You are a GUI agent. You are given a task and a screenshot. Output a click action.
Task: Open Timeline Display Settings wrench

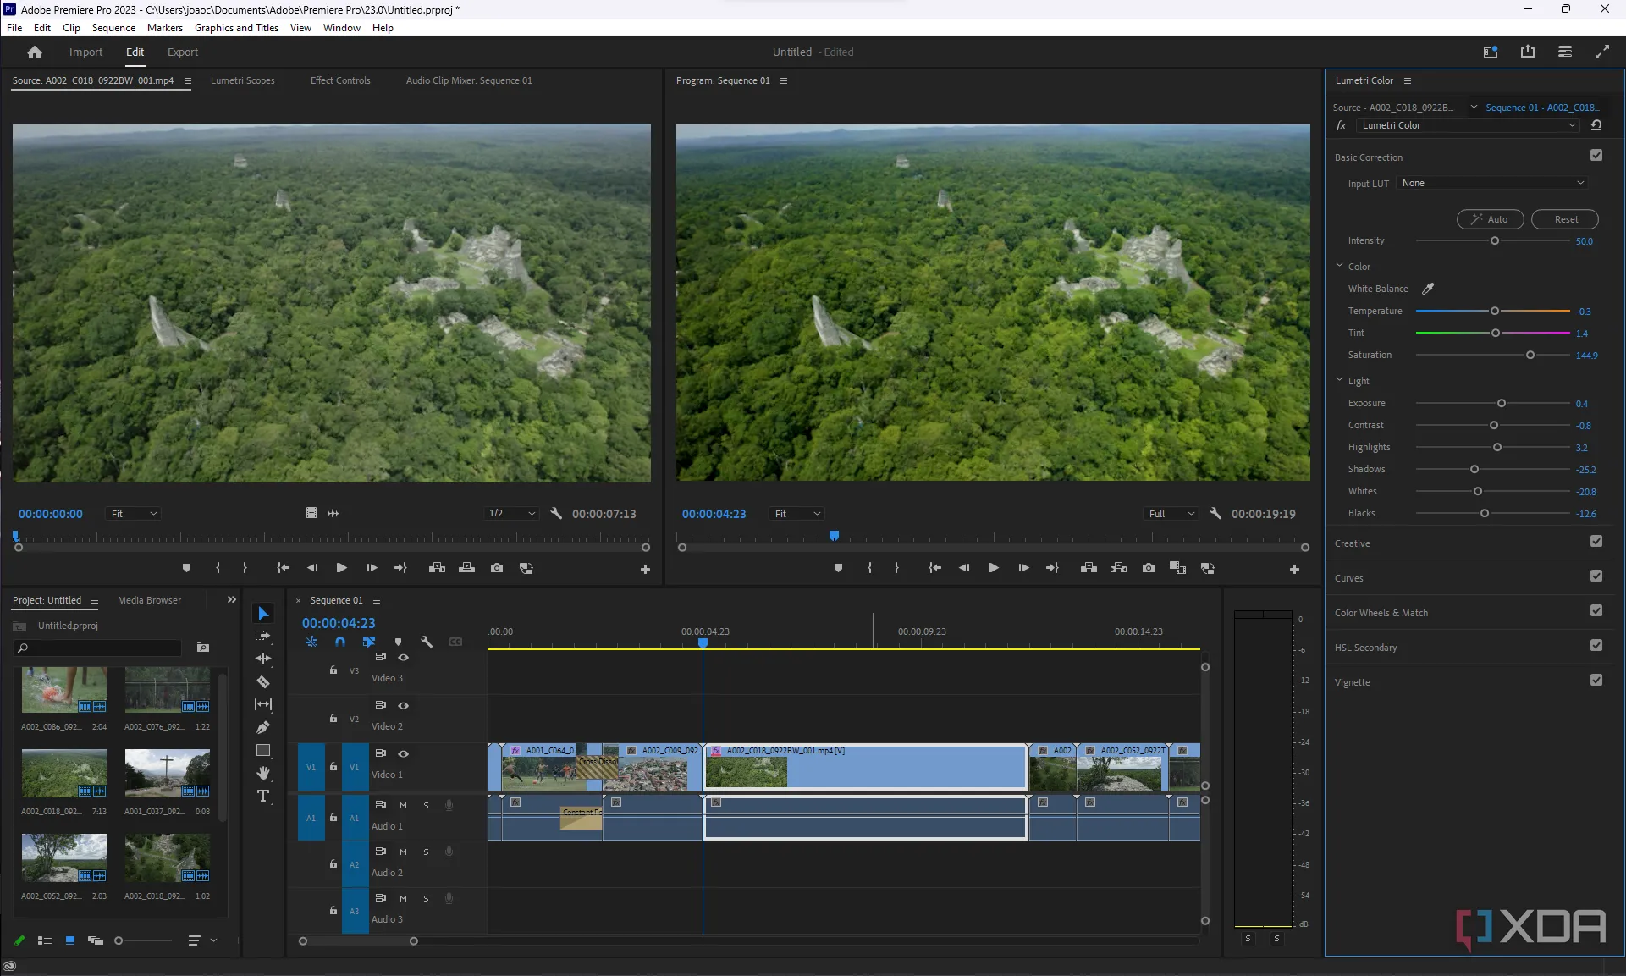click(x=427, y=642)
